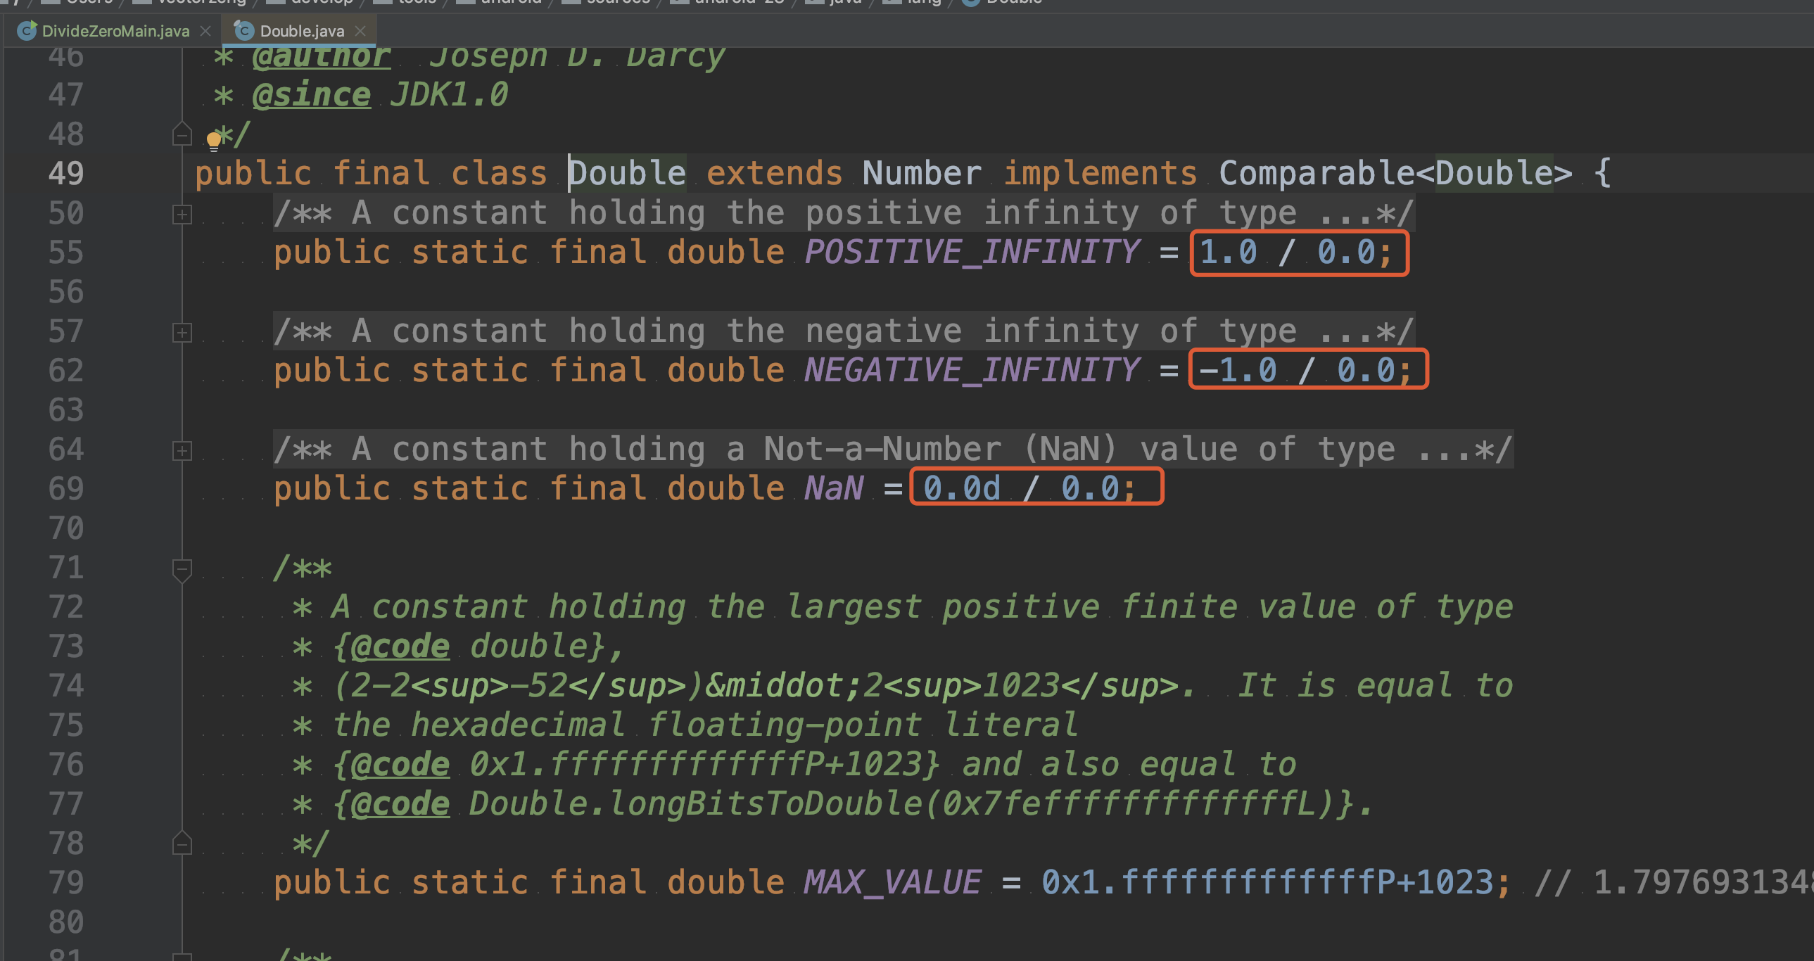Screen dimensions: 1814x961
Task: Switch to the DivideZeroMain.java tab
Action: [115, 31]
